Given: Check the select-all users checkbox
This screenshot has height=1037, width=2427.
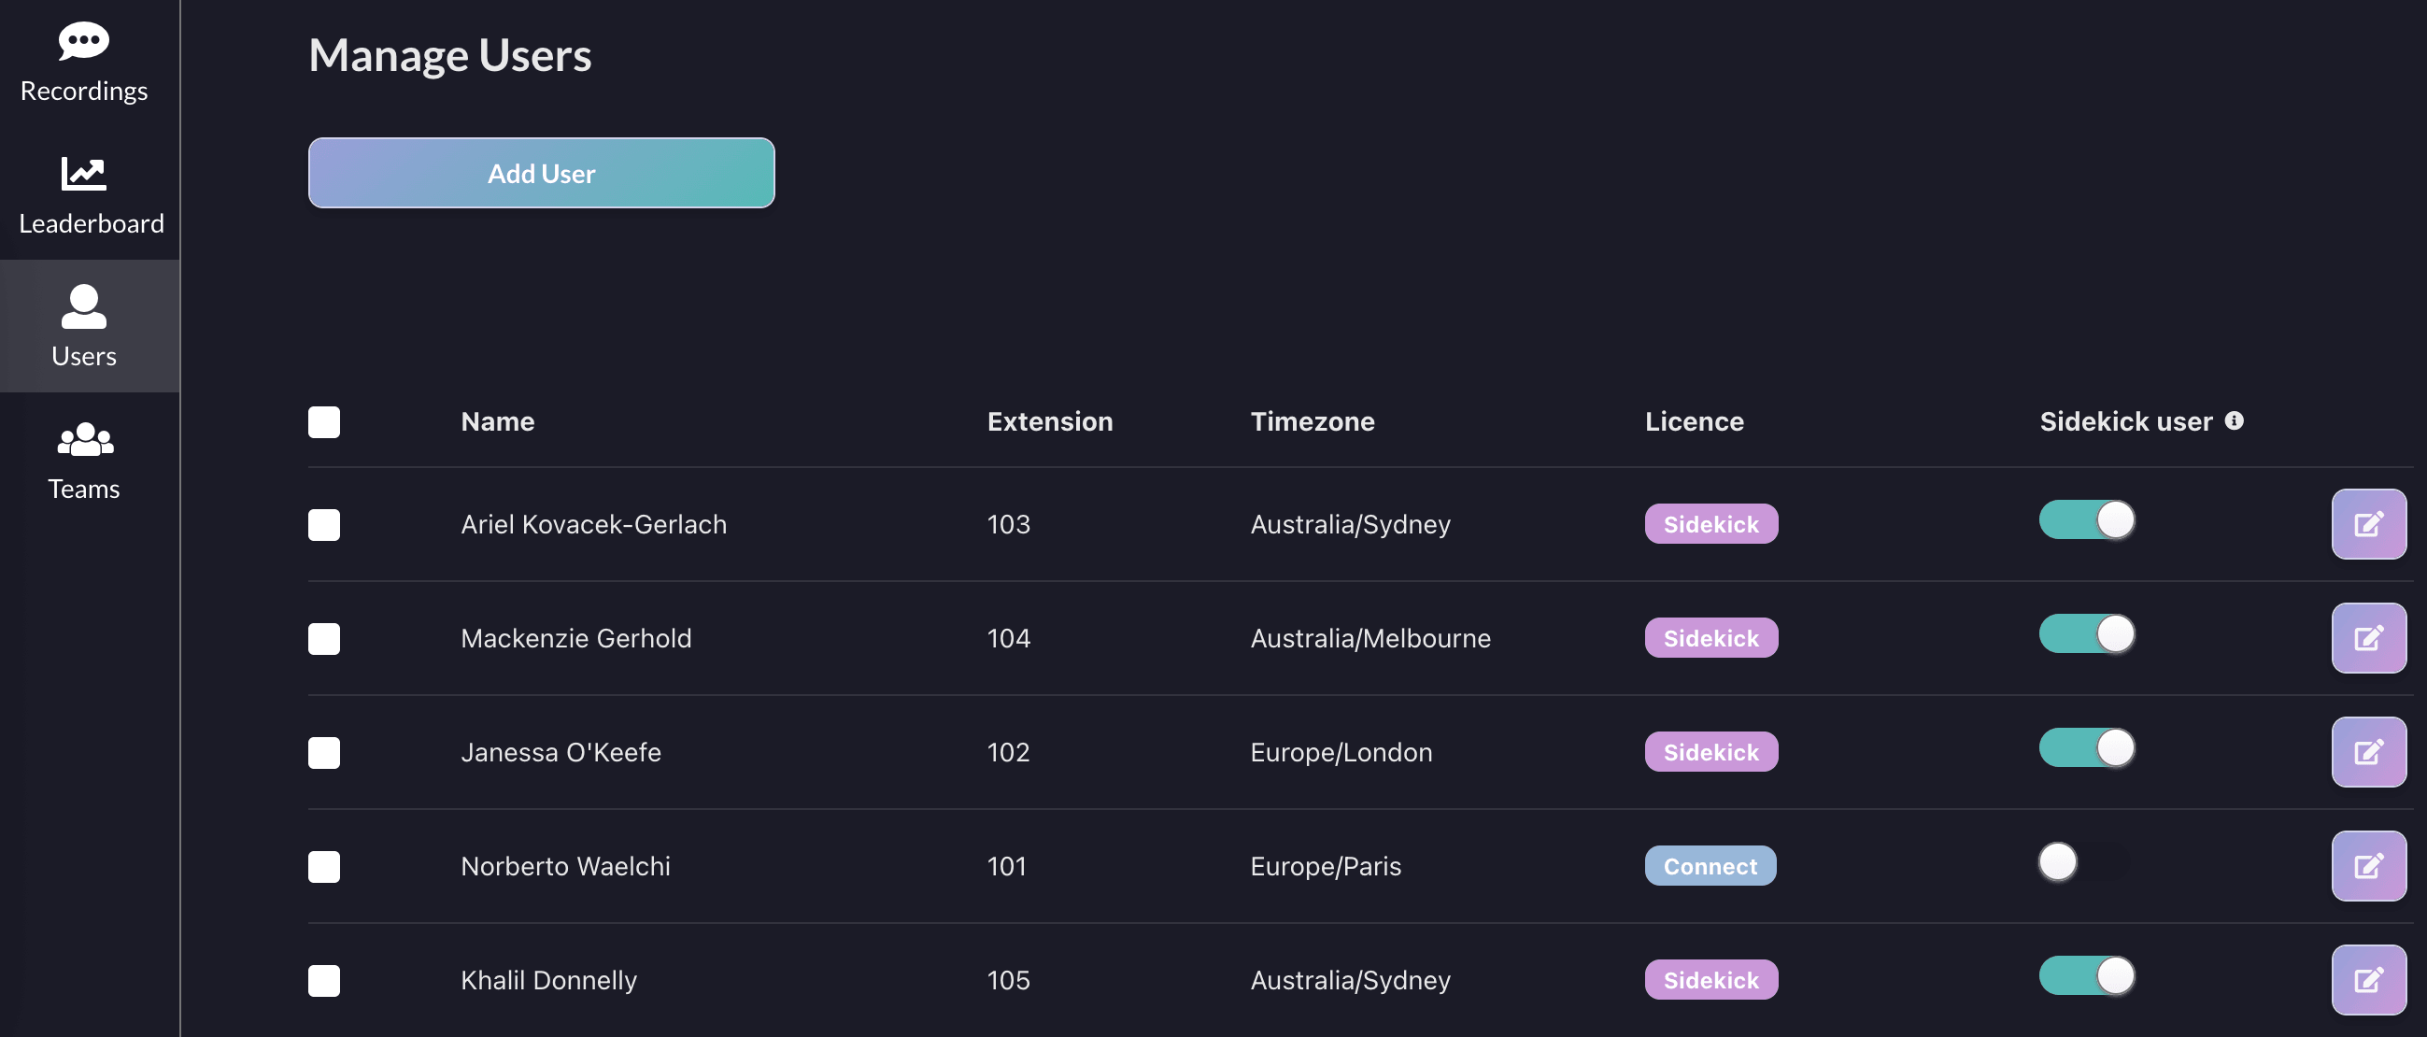Looking at the screenshot, I should click(324, 422).
